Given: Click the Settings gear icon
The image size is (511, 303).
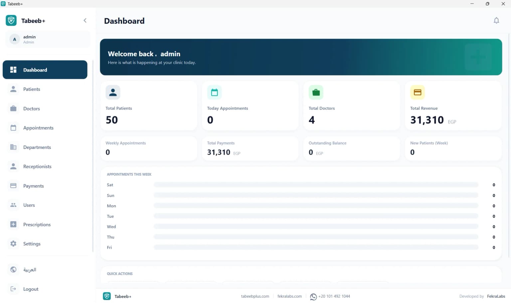Looking at the screenshot, I should click(13, 243).
